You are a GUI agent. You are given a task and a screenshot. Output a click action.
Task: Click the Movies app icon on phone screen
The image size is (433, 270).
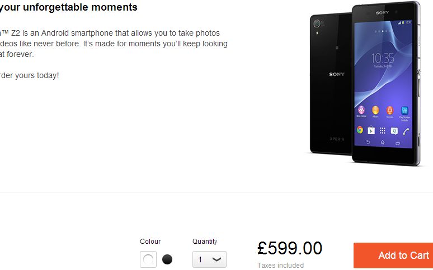[390, 110]
